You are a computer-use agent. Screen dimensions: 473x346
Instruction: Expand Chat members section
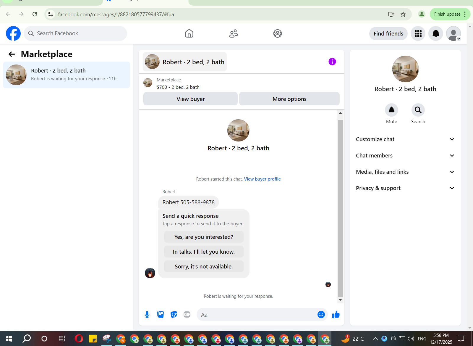tap(405, 156)
